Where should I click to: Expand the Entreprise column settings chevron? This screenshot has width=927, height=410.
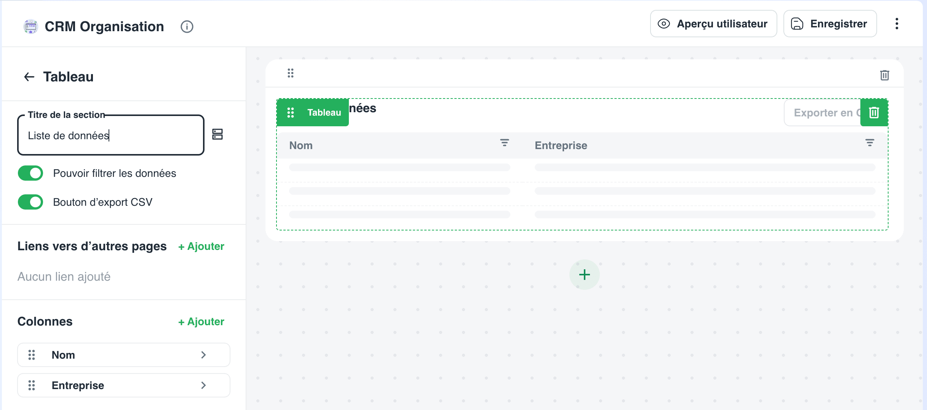point(203,385)
